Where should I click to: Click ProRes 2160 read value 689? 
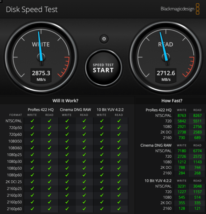coord(198,138)
